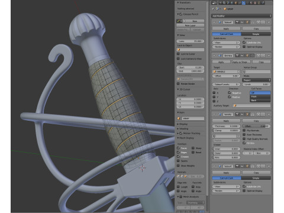The image size is (284, 213).
Task: Click edit mode icon of Shrinkwrap modifier
Action: pos(247,56)
